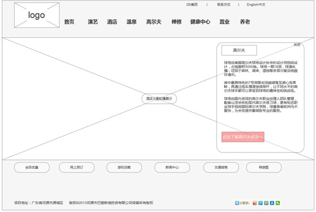Screen dimensions: 316x212
Task: Share via Renren blue icon
Action: click(x=272, y=203)
